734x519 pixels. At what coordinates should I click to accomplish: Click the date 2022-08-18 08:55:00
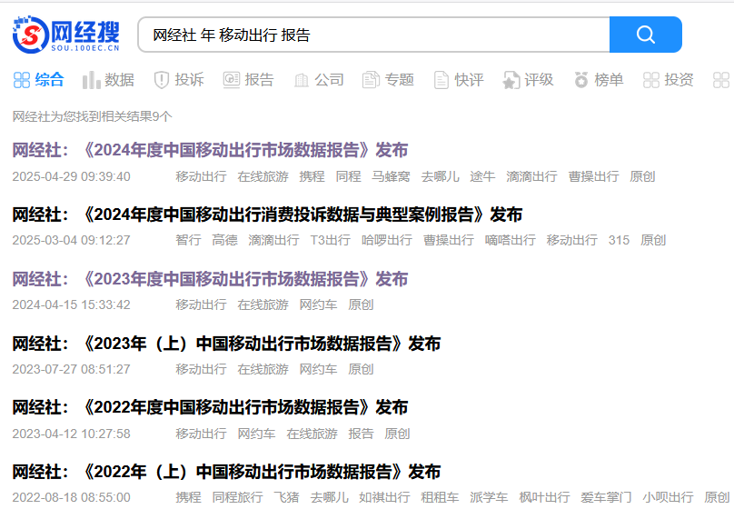click(x=71, y=497)
